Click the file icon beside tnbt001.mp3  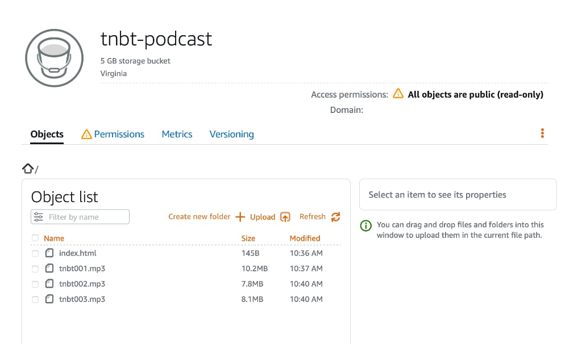coord(49,269)
